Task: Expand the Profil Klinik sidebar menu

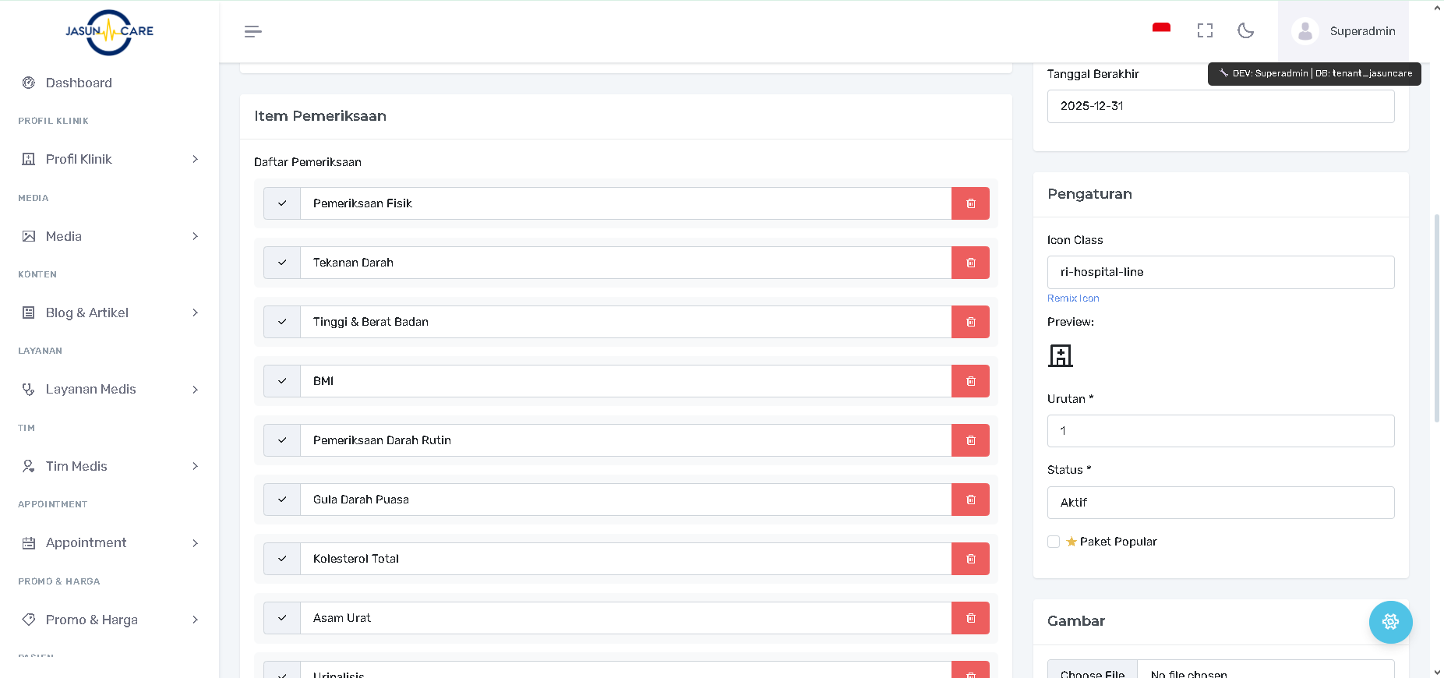Action: [109, 159]
